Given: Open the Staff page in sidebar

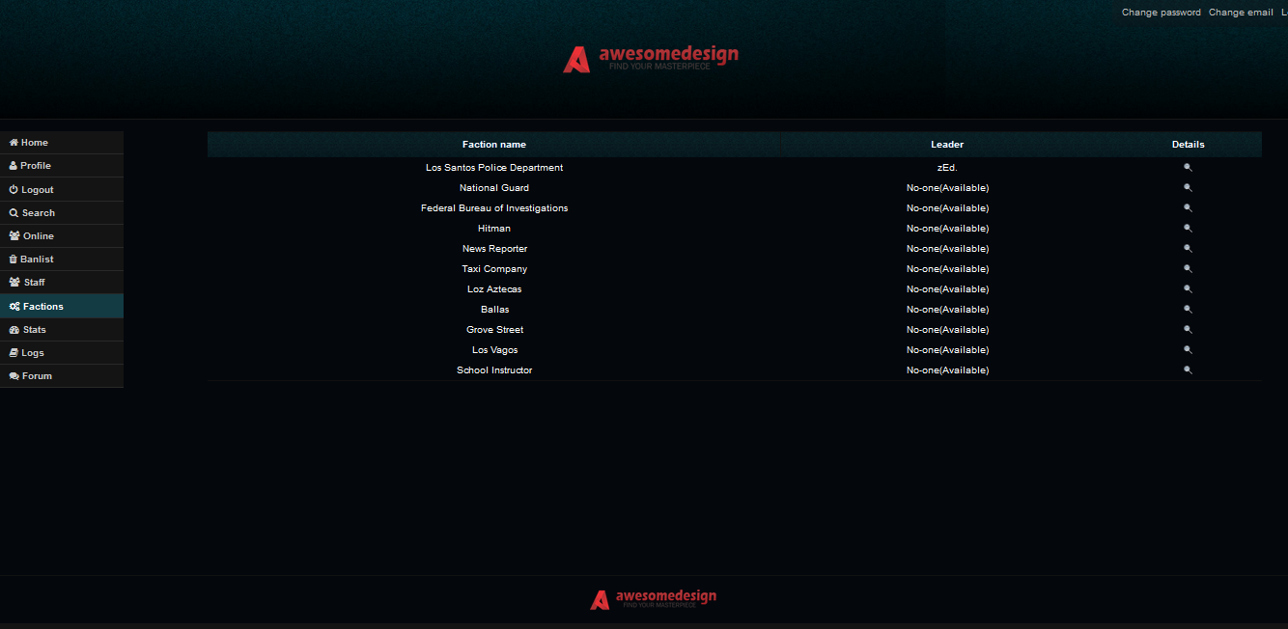Looking at the screenshot, I should point(34,283).
